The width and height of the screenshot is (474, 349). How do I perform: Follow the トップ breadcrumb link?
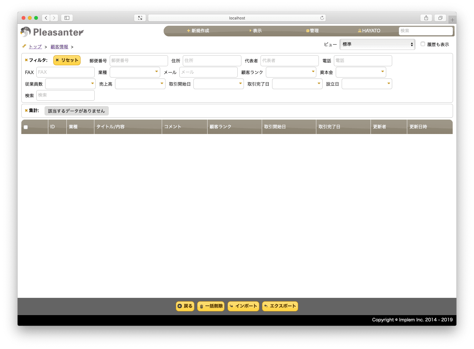click(x=35, y=47)
